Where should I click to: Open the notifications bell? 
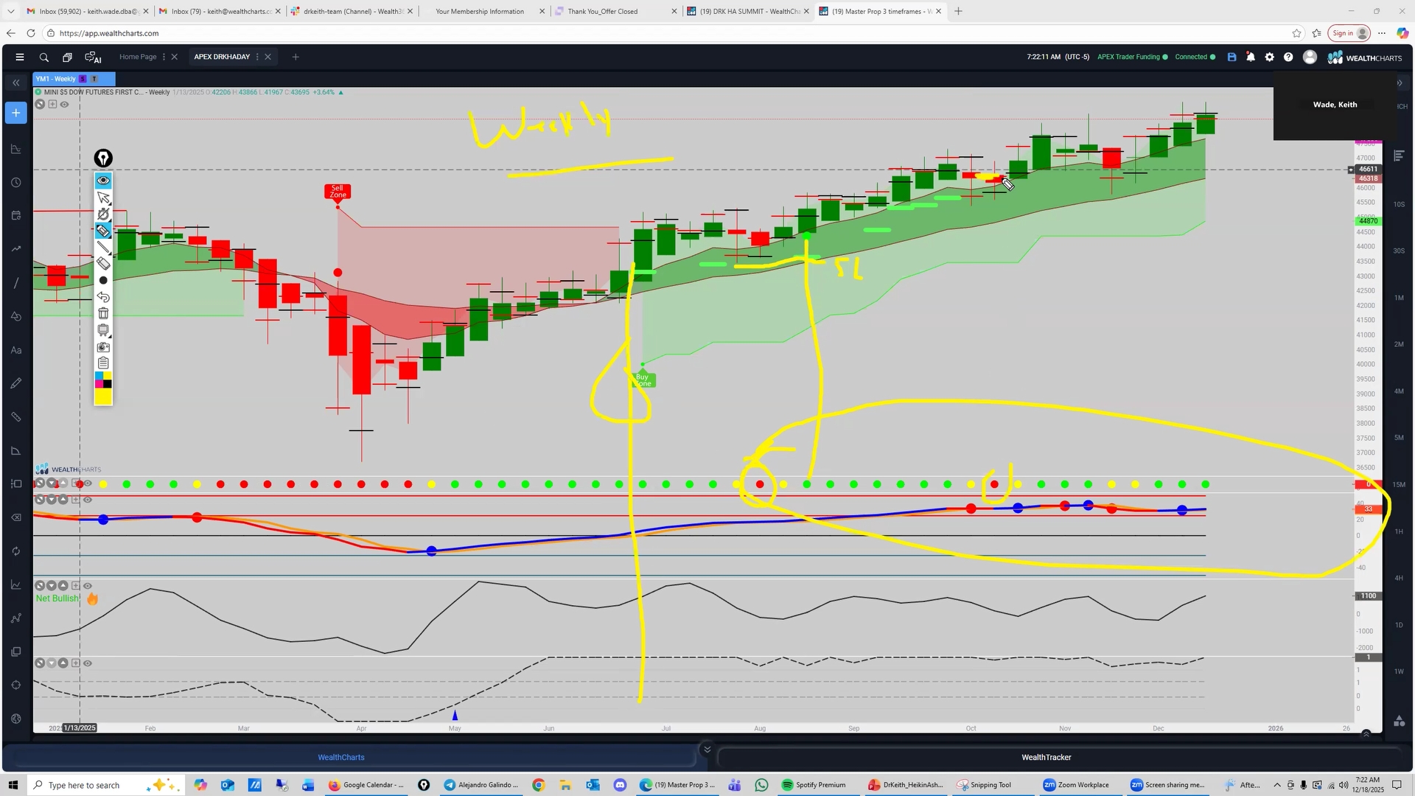coord(1251,57)
